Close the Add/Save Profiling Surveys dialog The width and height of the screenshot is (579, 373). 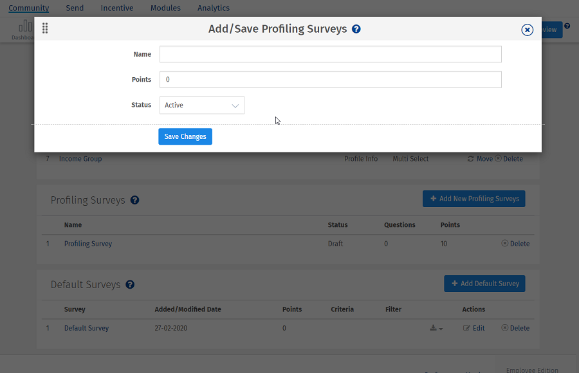coord(527,30)
